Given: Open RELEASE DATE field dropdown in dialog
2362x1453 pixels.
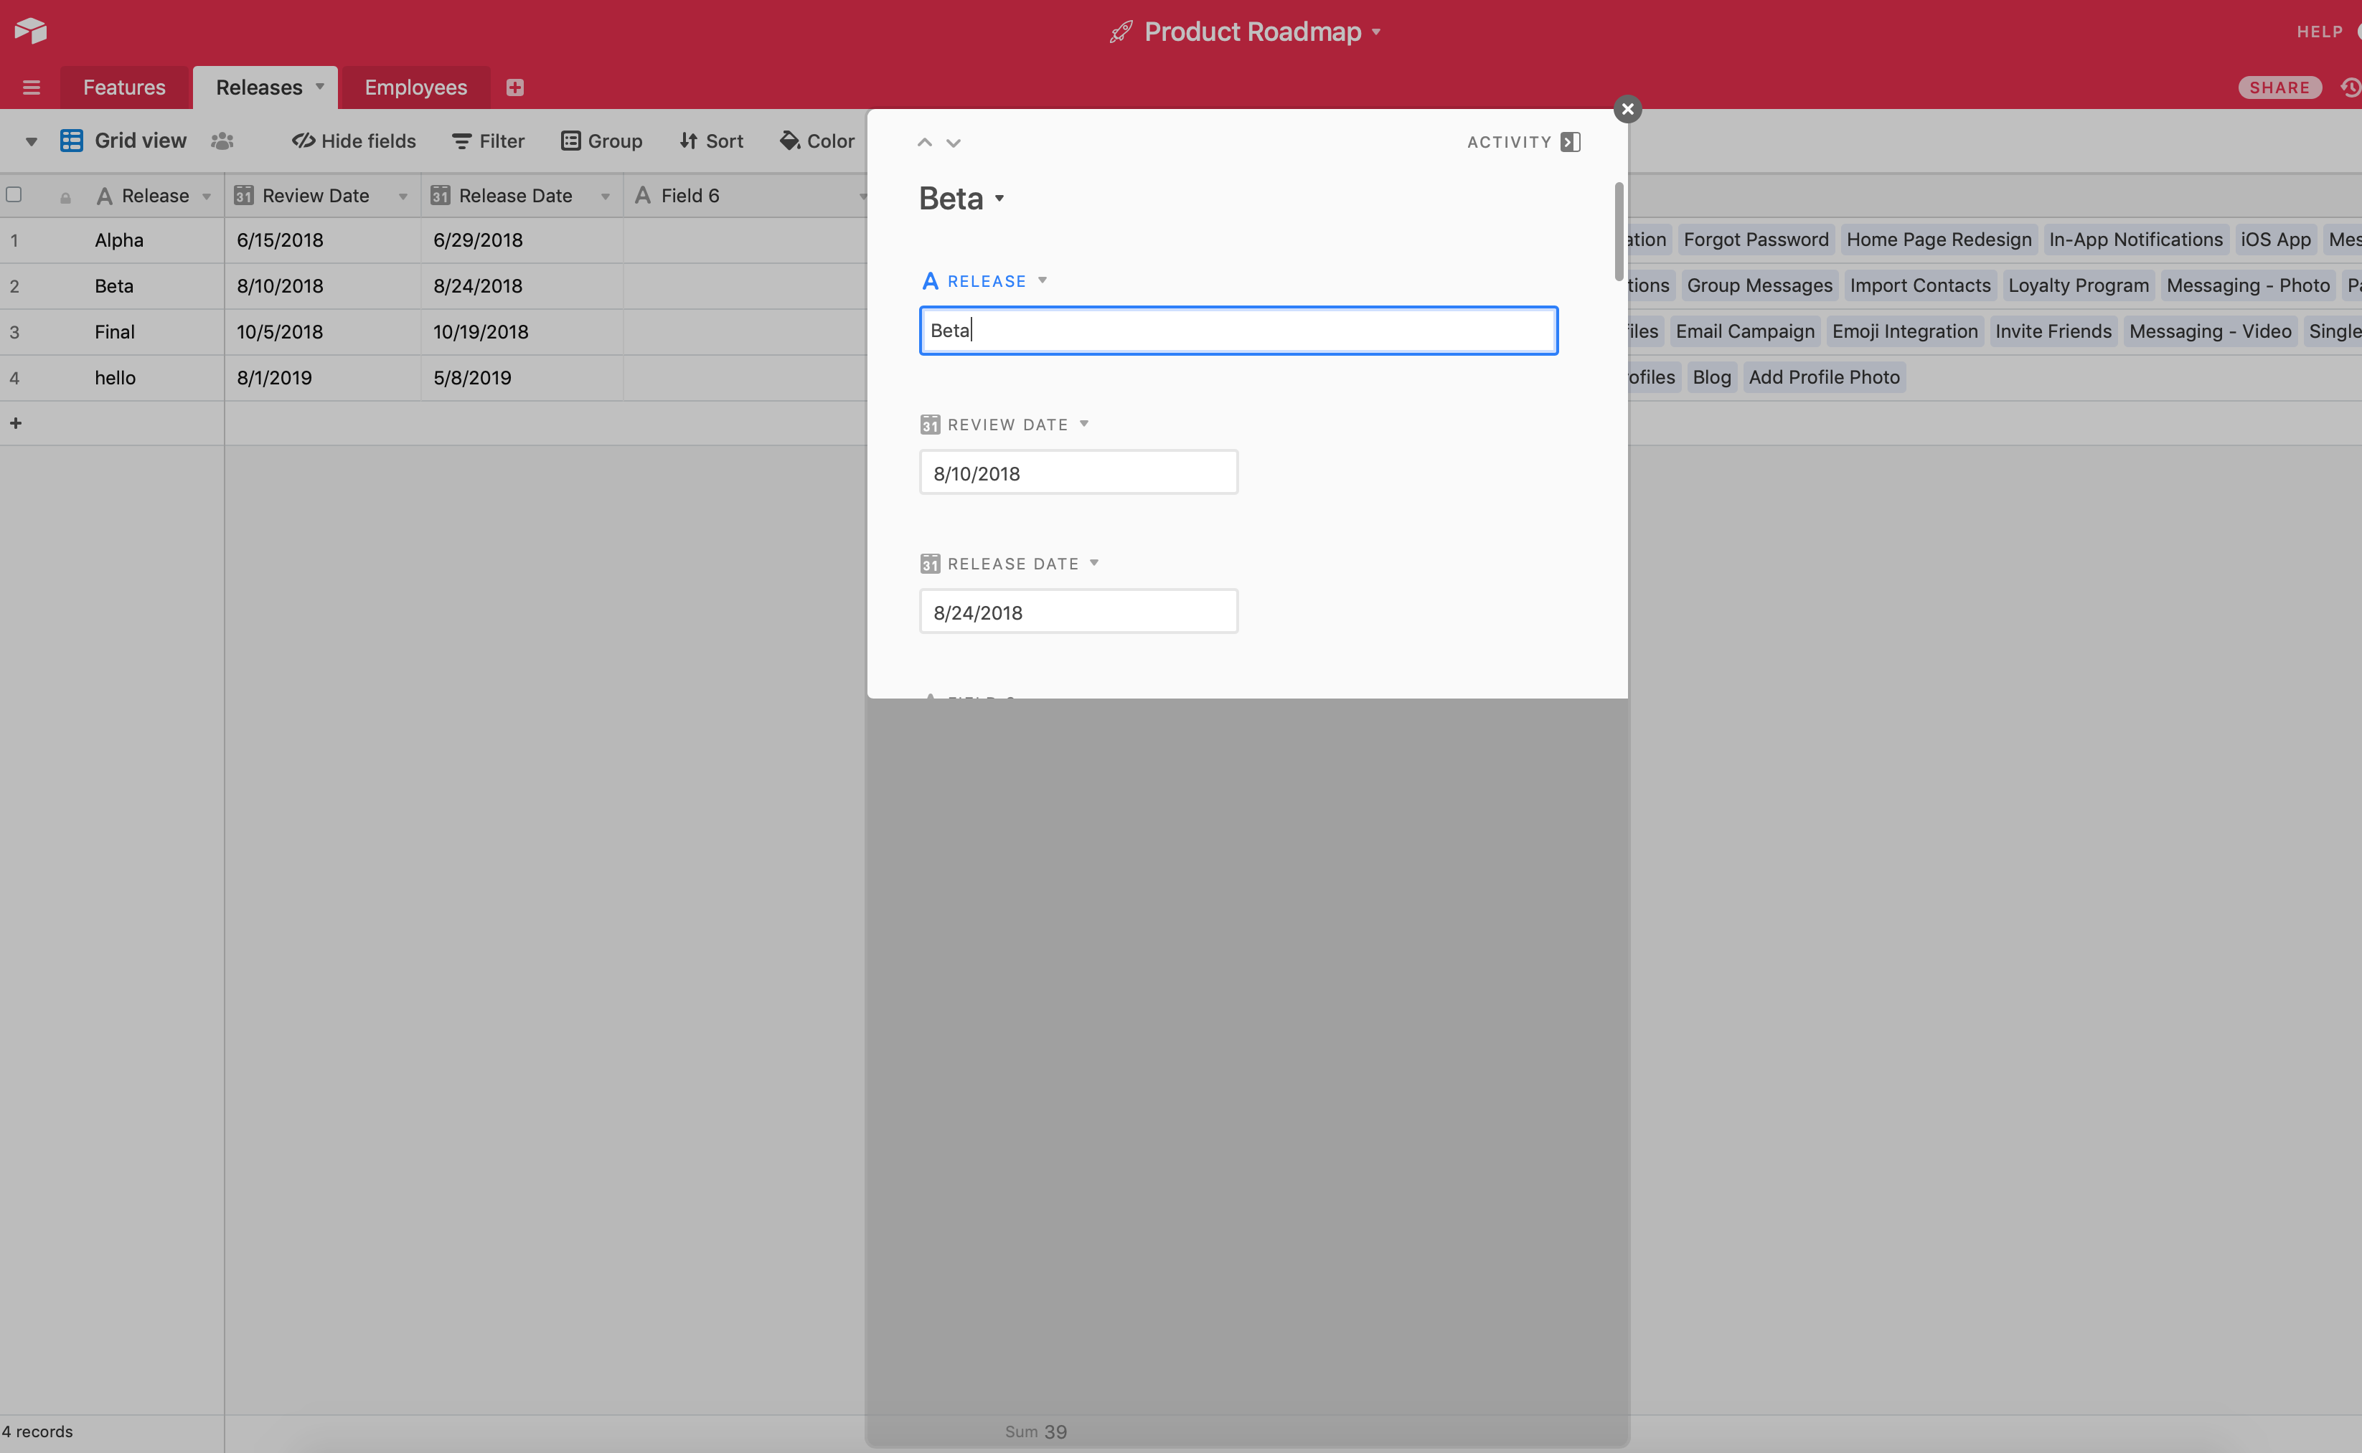Looking at the screenshot, I should coord(1094,563).
